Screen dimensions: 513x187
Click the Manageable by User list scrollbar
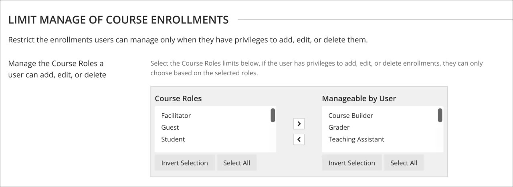point(440,115)
